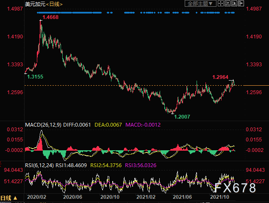Click left MACD axis value -0.0002
Screen dimensions: 269x203
[x=14, y=150]
